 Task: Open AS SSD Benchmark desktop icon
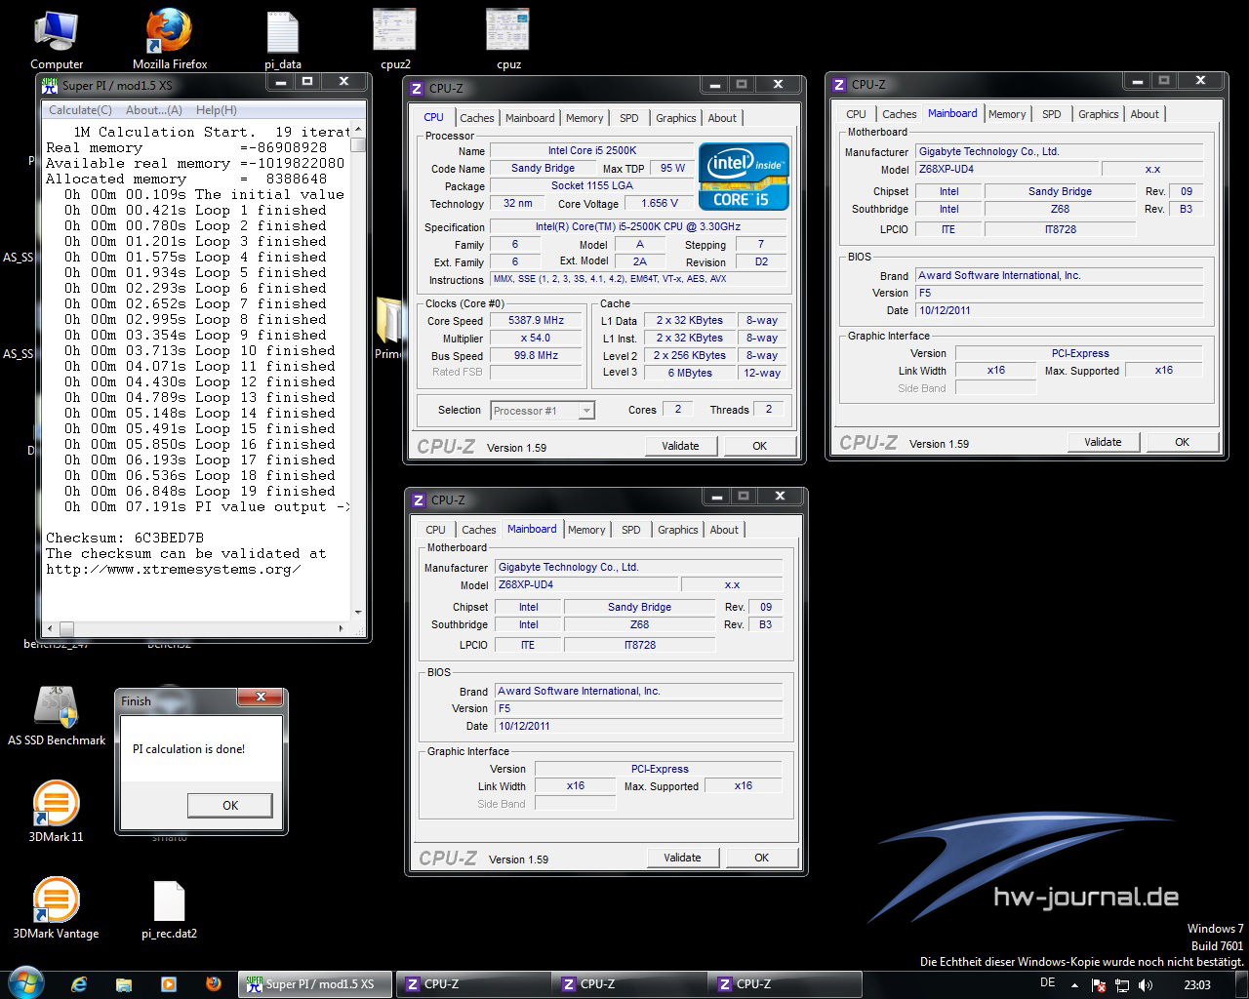tap(57, 715)
